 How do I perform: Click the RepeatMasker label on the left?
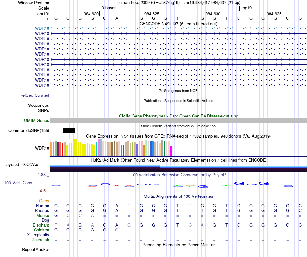point(36,249)
